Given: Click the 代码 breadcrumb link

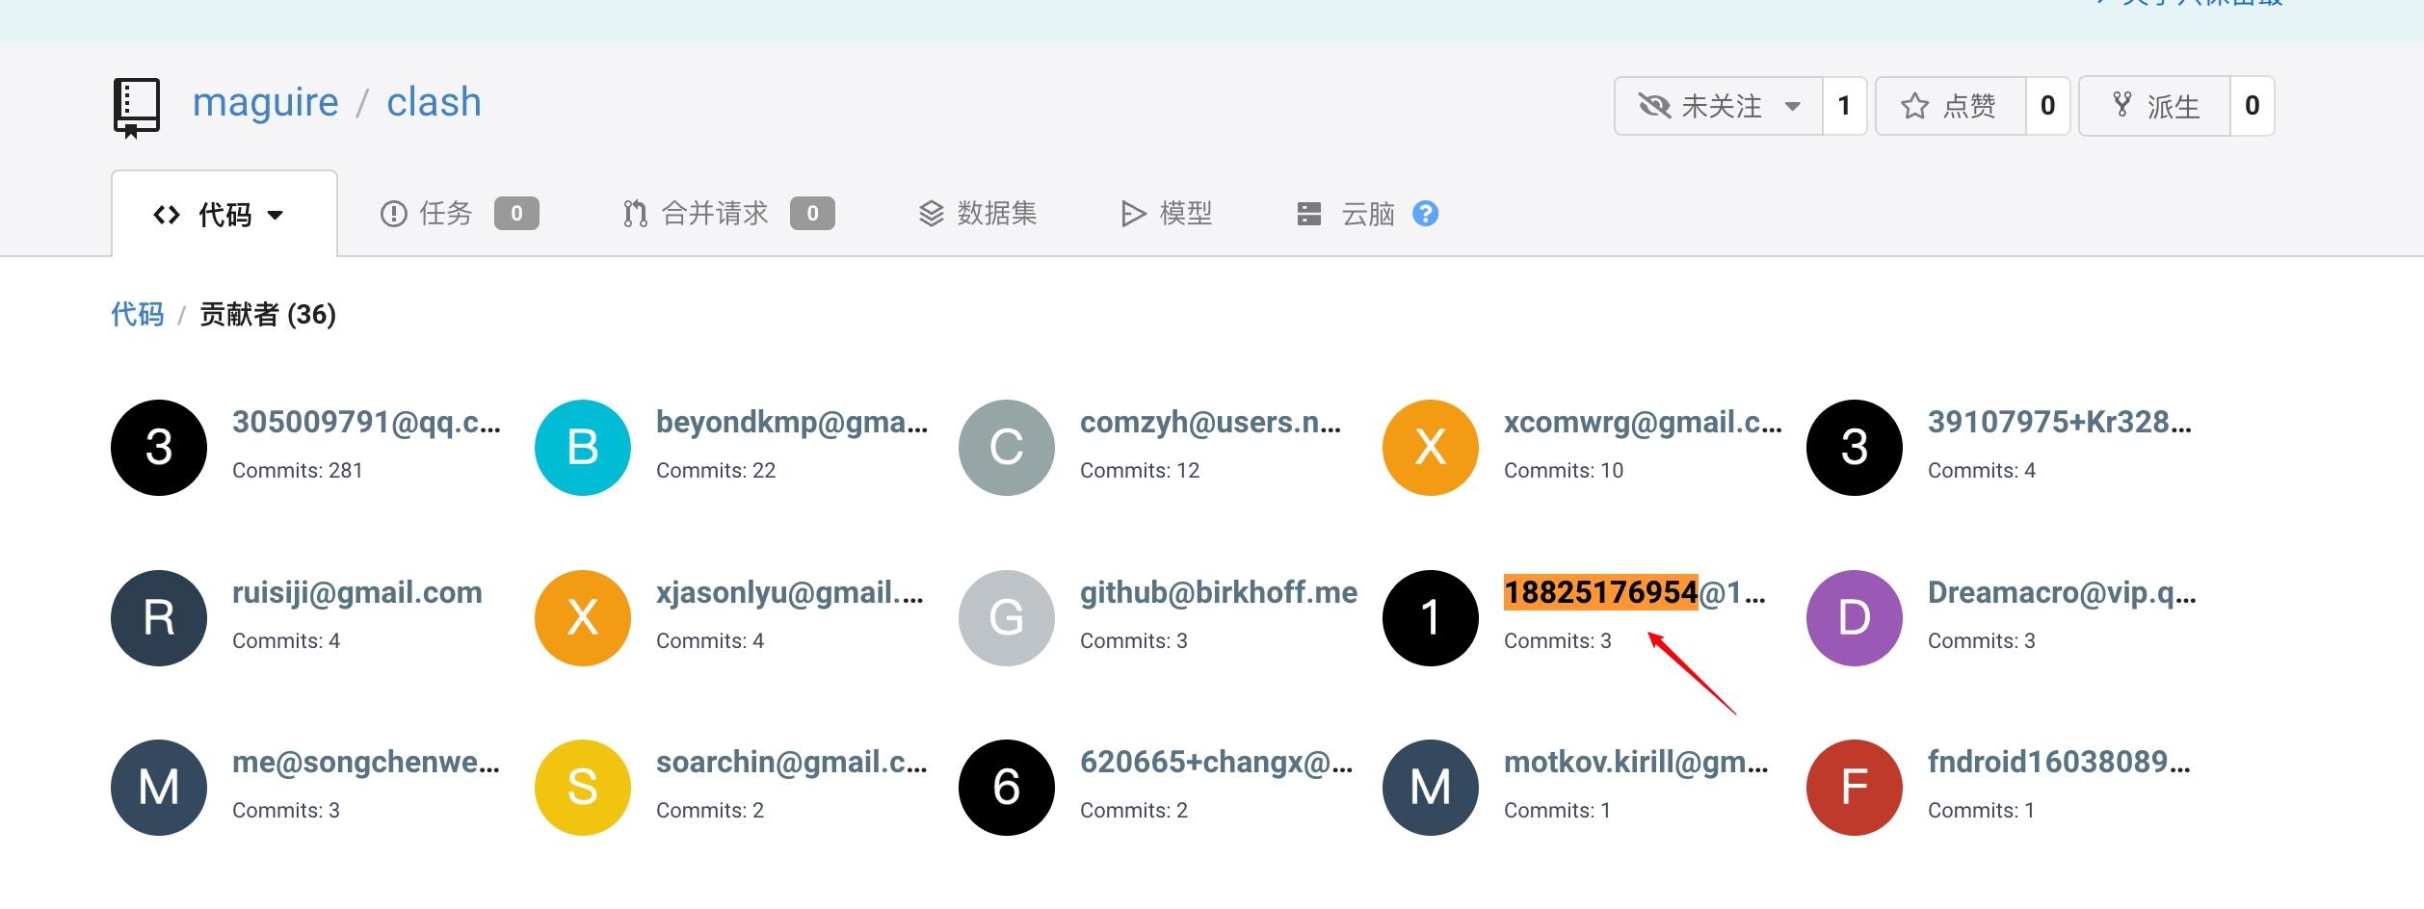Looking at the screenshot, I should point(137,314).
